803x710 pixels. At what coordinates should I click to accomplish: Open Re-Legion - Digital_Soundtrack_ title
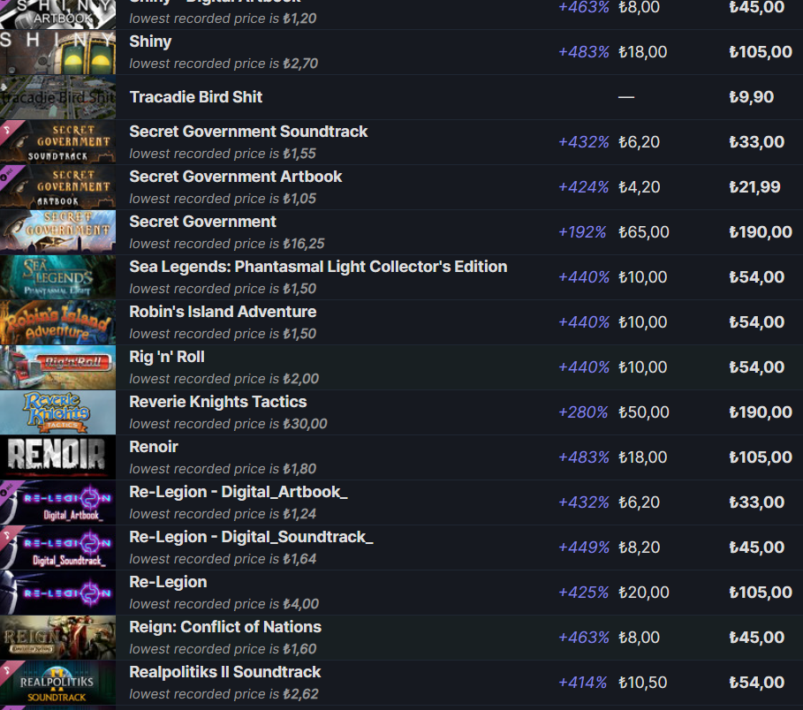click(x=251, y=537)
